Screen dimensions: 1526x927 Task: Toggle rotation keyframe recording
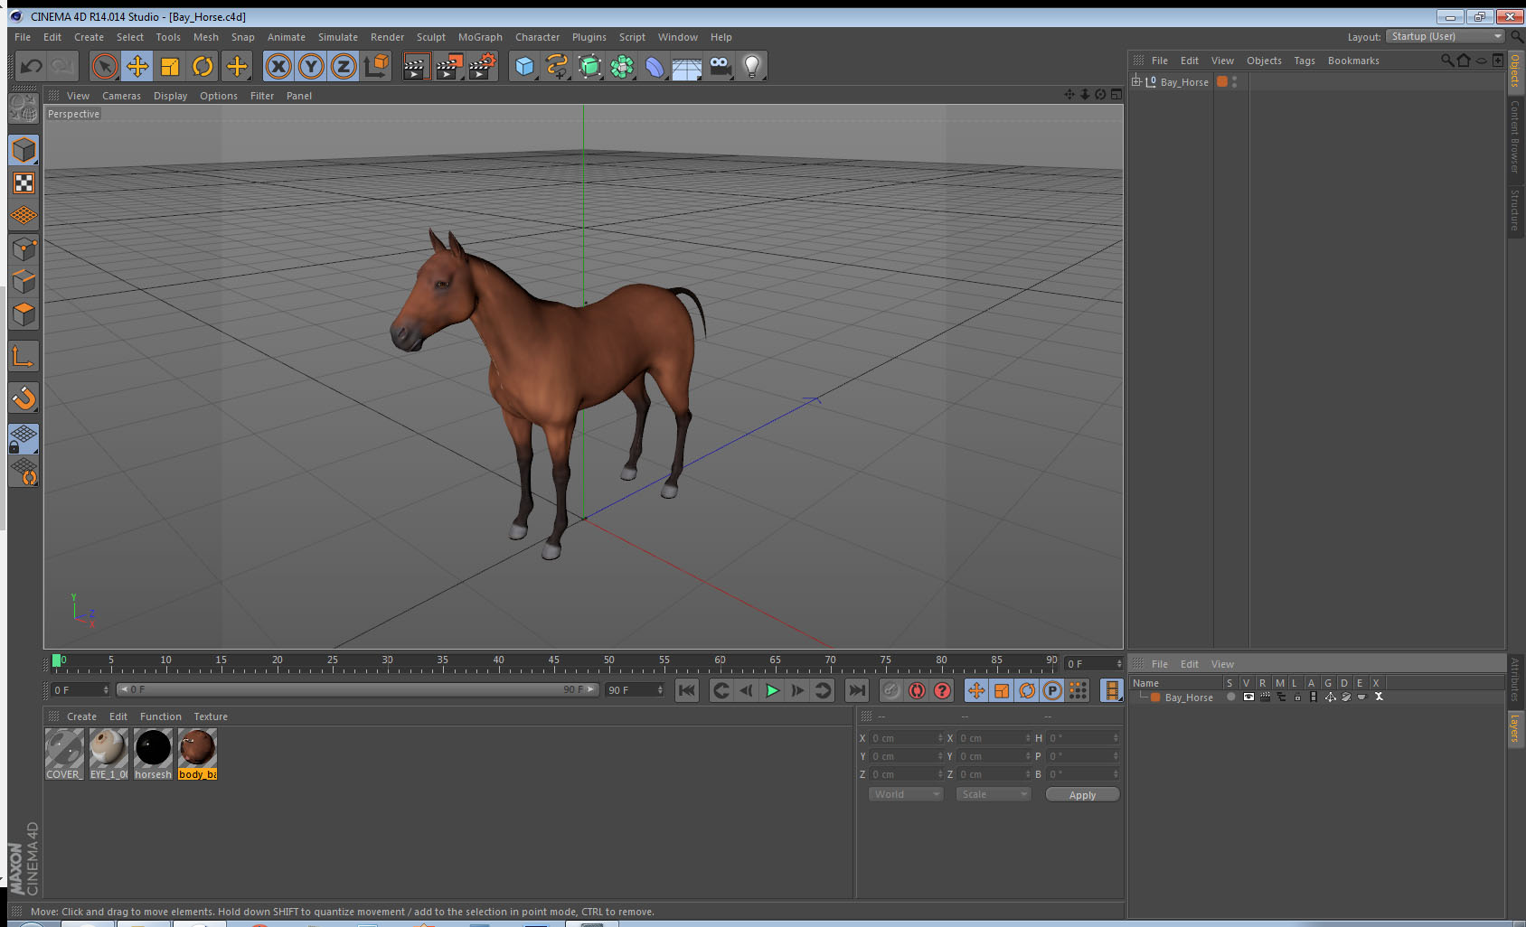coord(1027,690)
